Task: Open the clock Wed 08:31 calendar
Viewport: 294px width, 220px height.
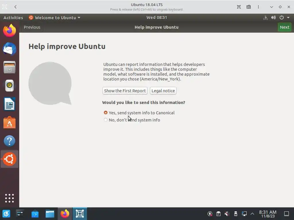Action: click(x=156, y=17)
